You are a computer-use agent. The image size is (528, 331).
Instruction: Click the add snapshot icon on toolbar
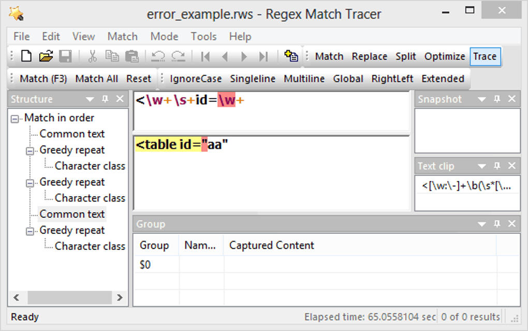(x=291, y=56)
